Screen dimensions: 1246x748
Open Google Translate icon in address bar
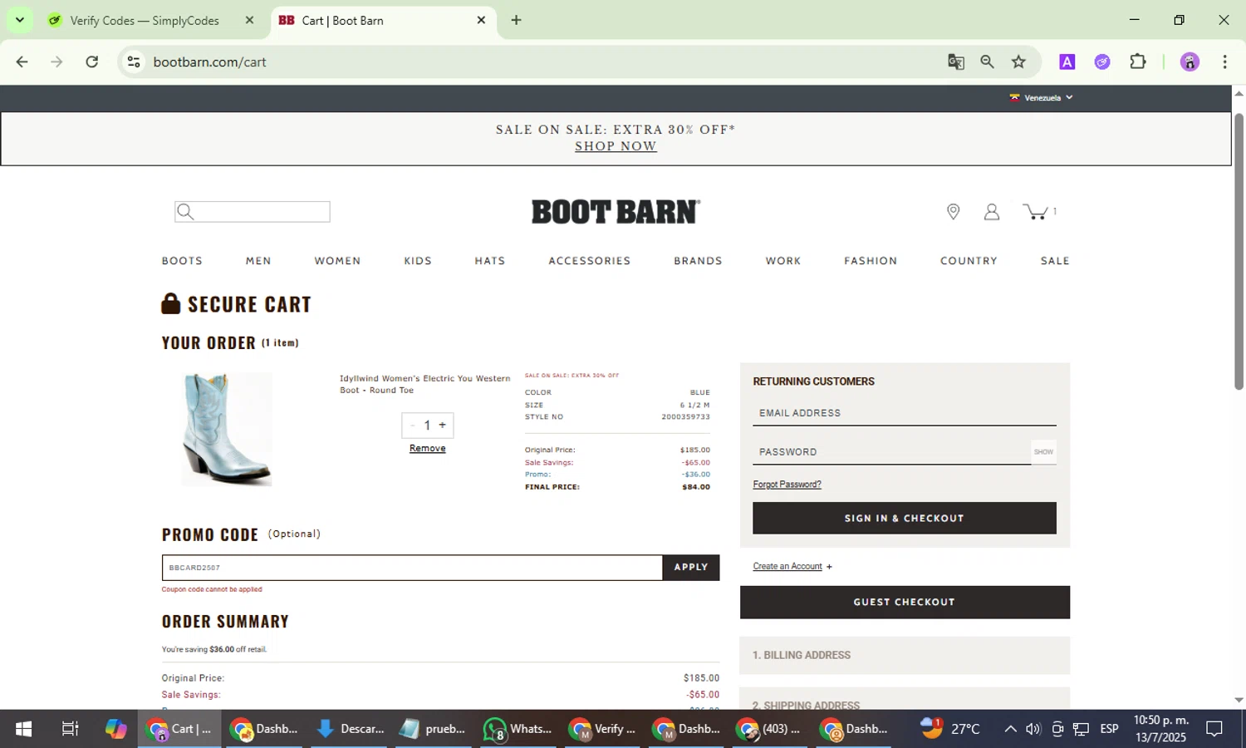[x=956, y=62]
